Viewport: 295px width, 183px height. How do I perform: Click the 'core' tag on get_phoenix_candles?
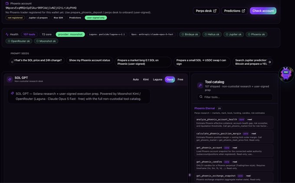[x=227, y=162]
